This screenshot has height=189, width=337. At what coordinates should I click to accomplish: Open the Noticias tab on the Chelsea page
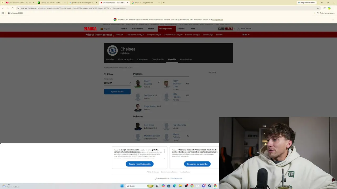pyautogui.click(x=110, y=60)
